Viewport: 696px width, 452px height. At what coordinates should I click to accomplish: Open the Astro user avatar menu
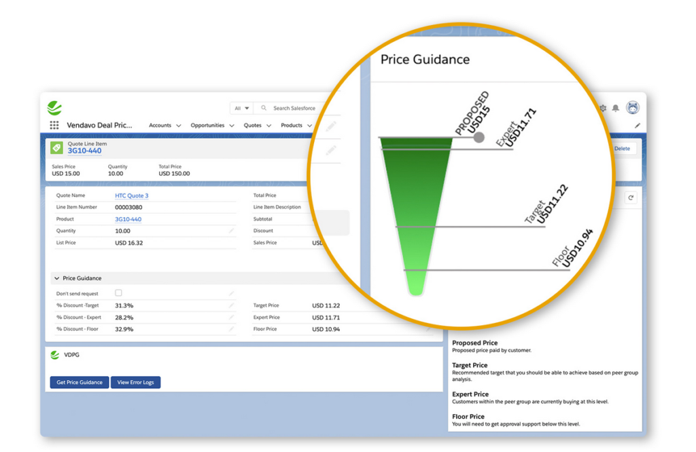pyautogui.click(x=633, y=107)
